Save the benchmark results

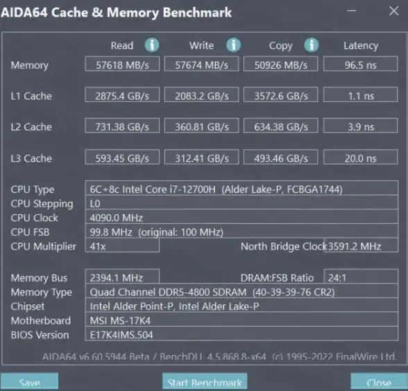click(29, 382)
